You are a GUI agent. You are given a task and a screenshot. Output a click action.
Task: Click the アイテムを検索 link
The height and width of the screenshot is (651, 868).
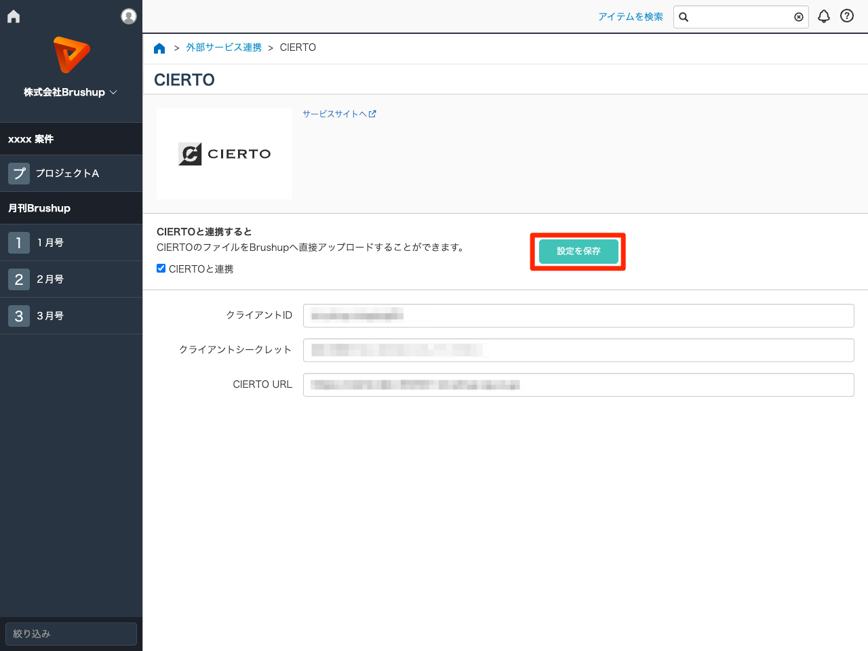631,17
